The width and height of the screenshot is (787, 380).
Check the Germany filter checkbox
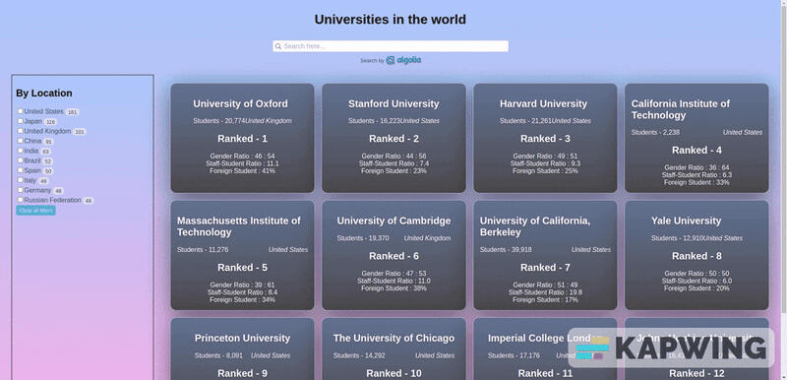(20, 190)
